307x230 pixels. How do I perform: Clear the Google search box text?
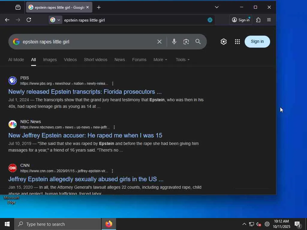[159, 42]
